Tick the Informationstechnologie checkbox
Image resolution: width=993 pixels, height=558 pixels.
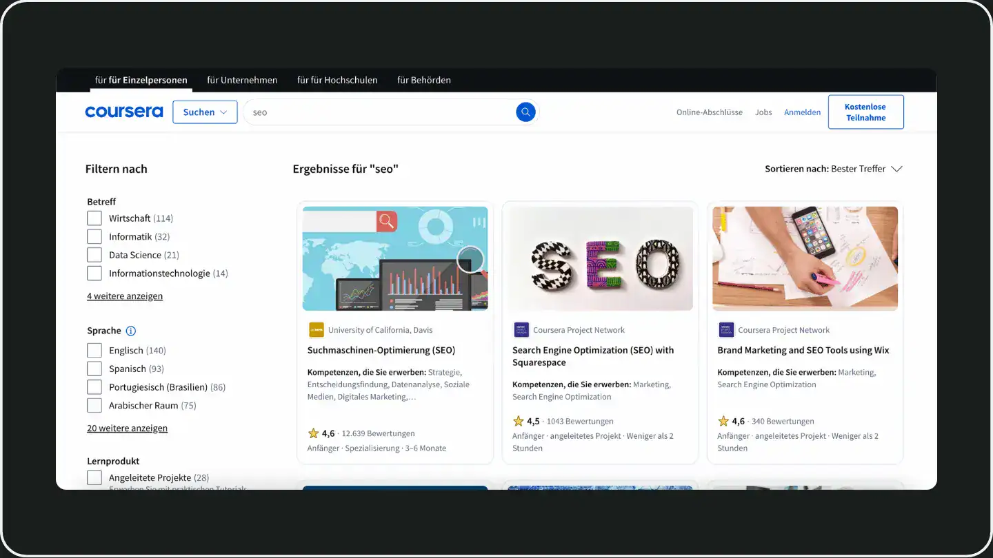pyautogui.click(x=94, y=273)
